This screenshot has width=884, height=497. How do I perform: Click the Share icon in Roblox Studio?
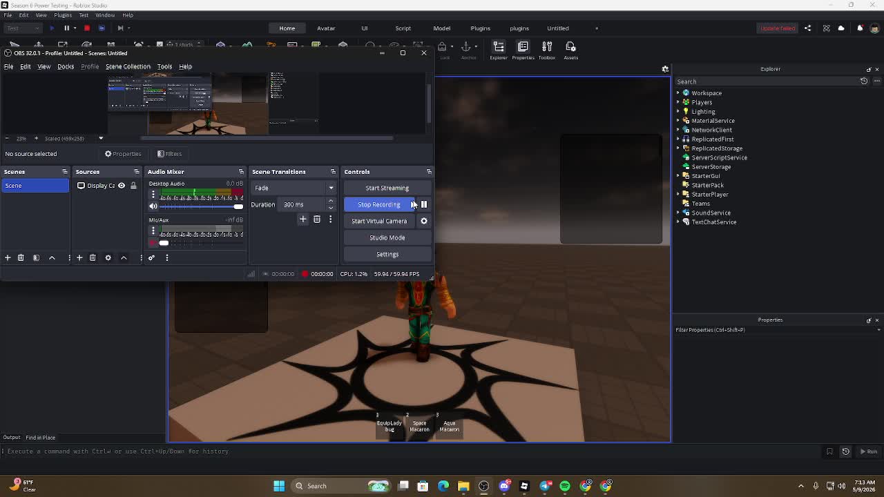point(807,28)
